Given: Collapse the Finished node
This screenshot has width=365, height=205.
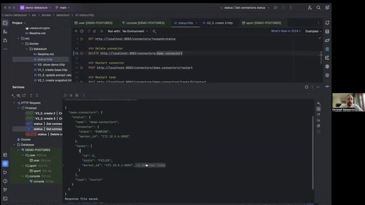Looking at the screenshot, I should coord(18,108).
